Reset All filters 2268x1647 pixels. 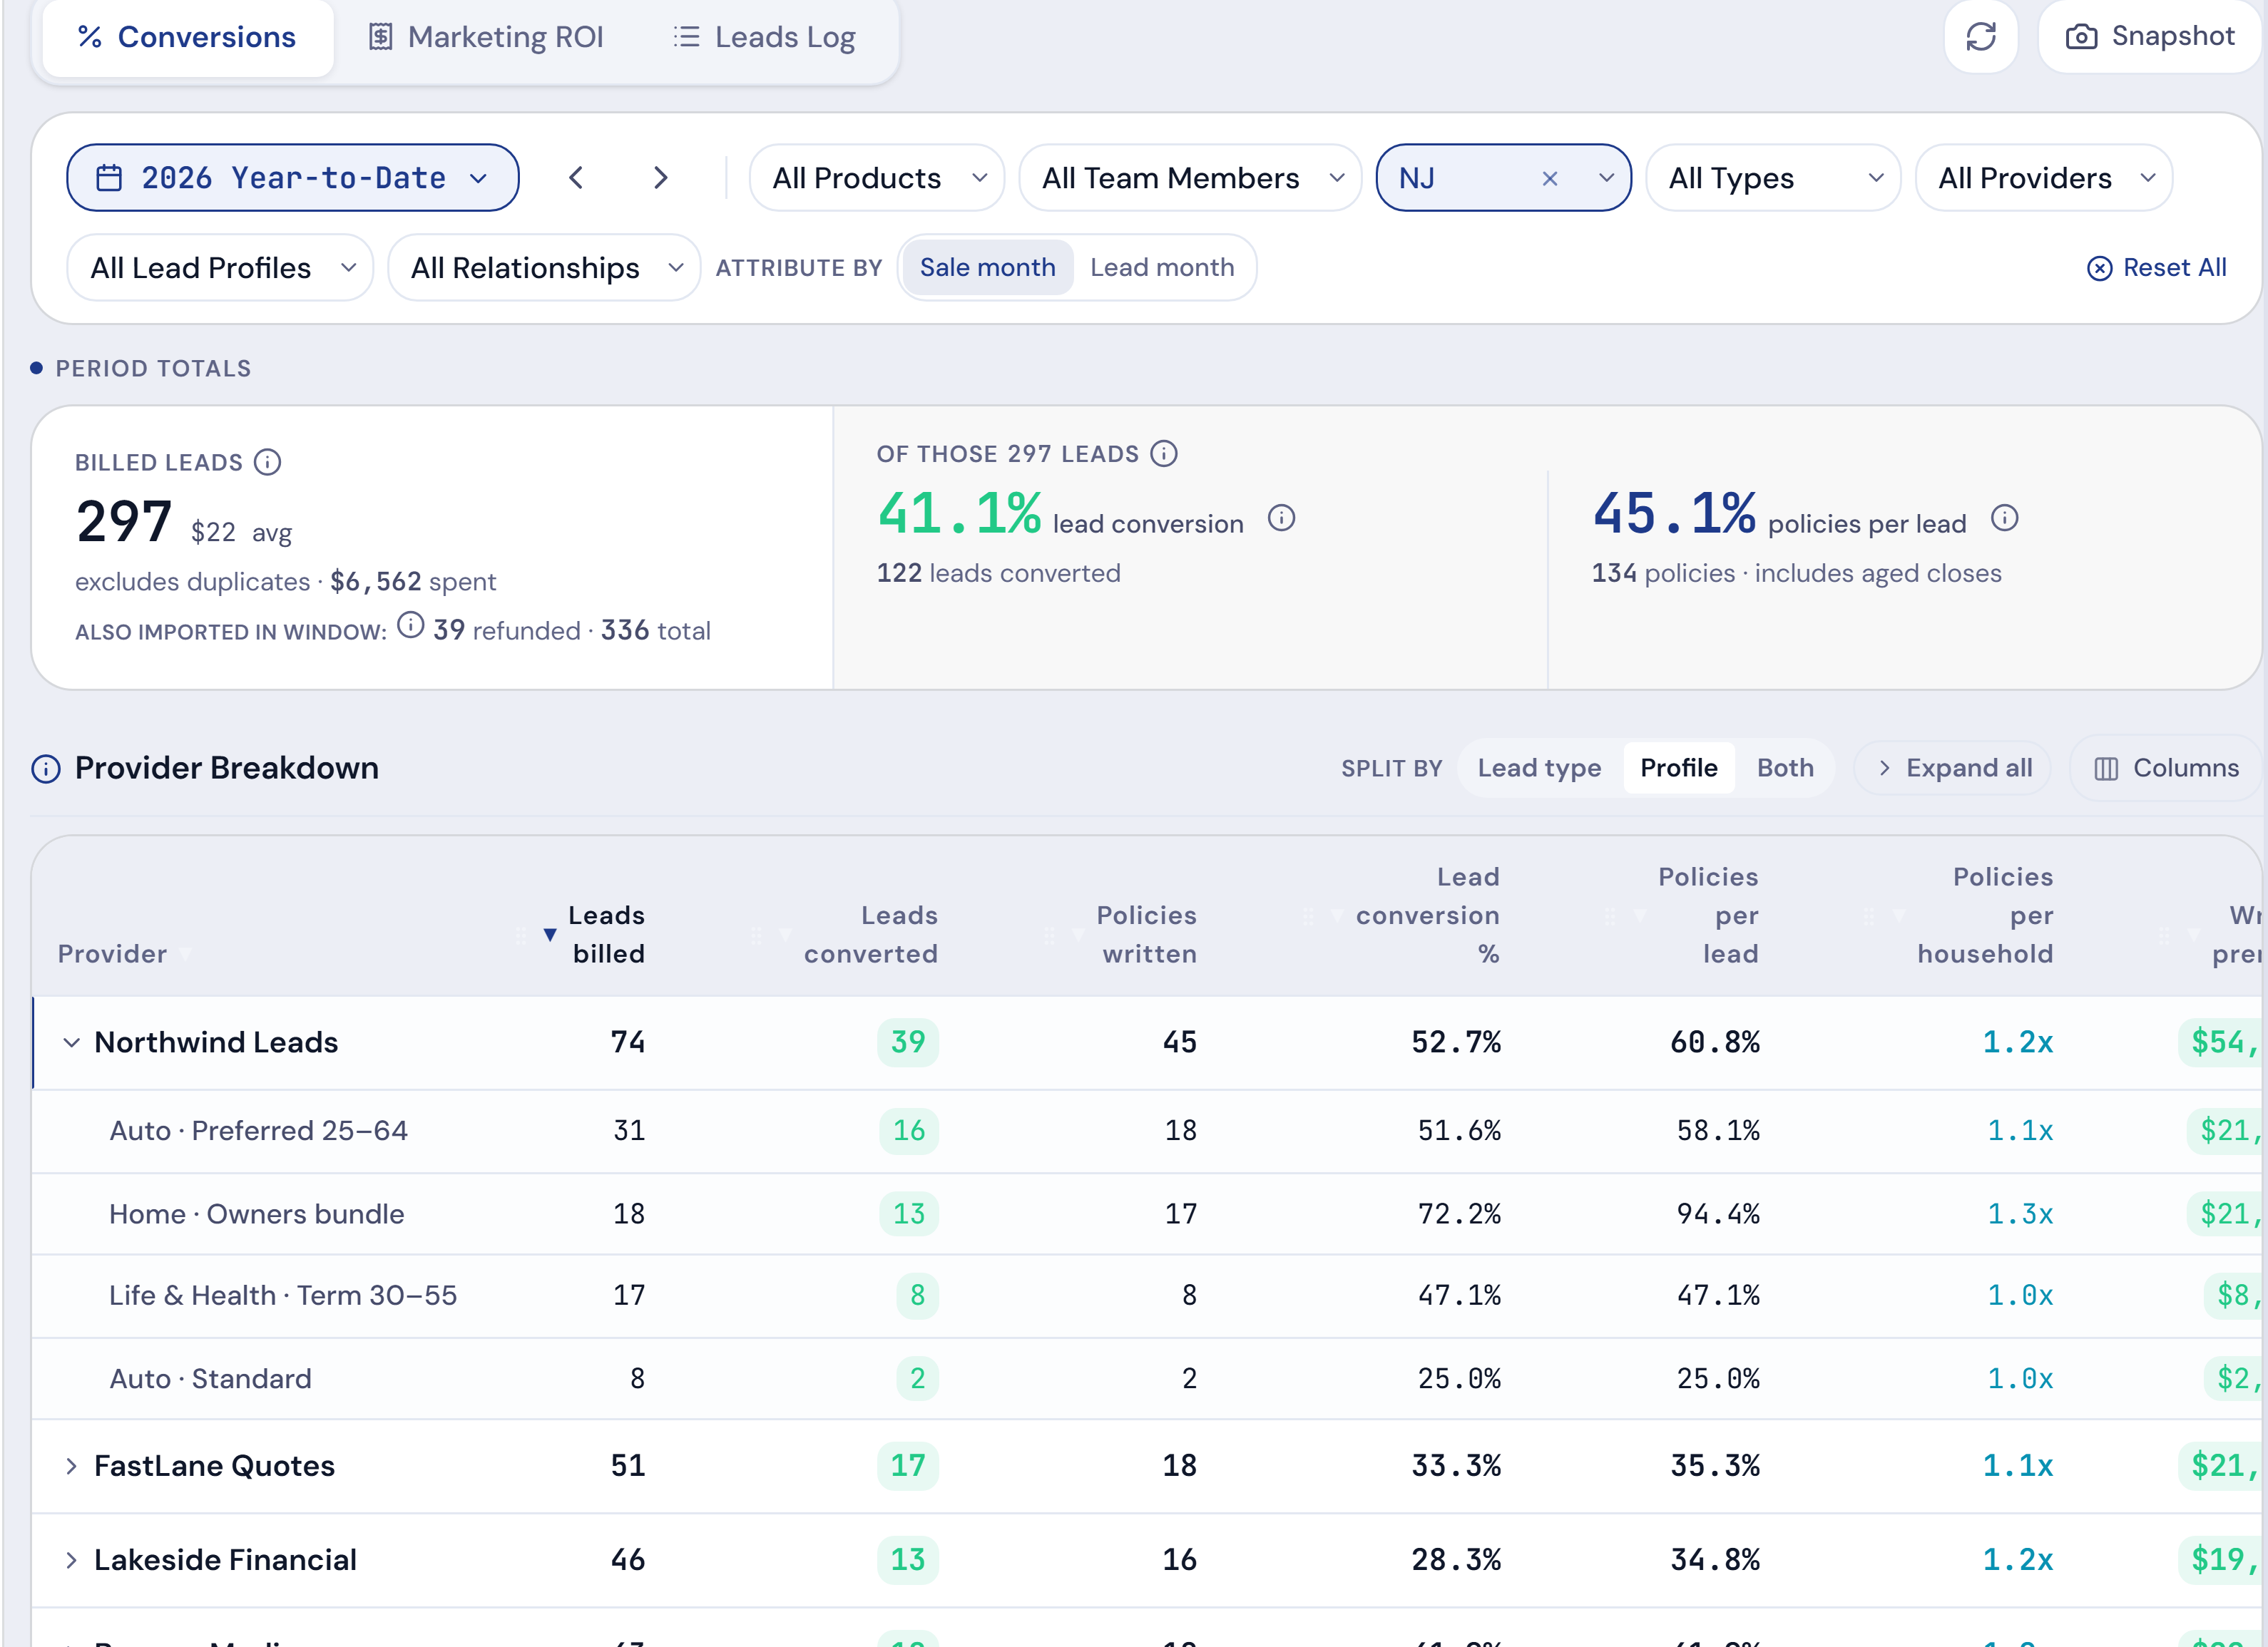click(2156, 268)
